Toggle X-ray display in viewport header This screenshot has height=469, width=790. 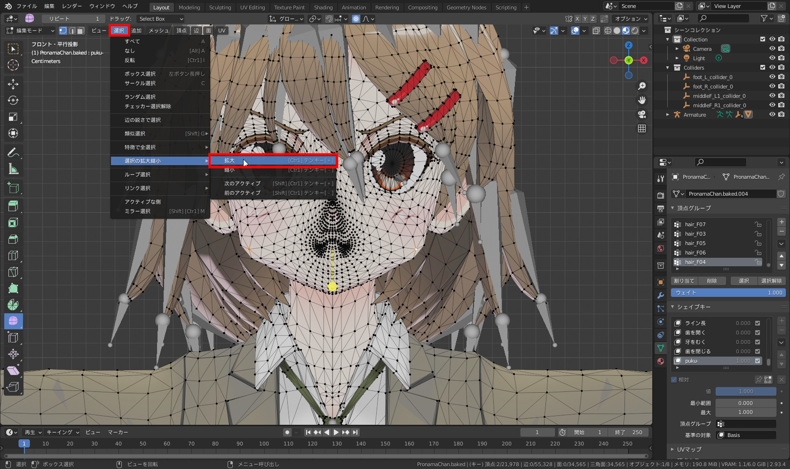pyautogui.click(x=596, y=31)
